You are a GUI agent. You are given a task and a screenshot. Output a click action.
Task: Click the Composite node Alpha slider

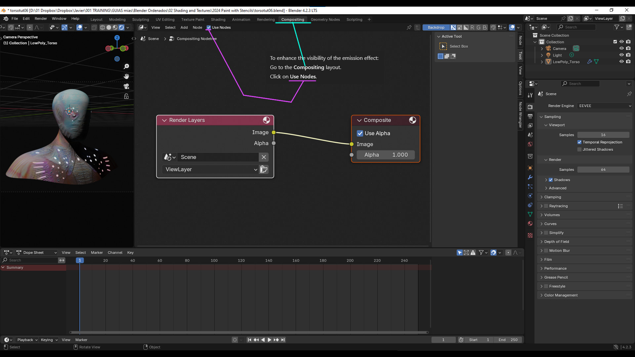pos(386,155)
